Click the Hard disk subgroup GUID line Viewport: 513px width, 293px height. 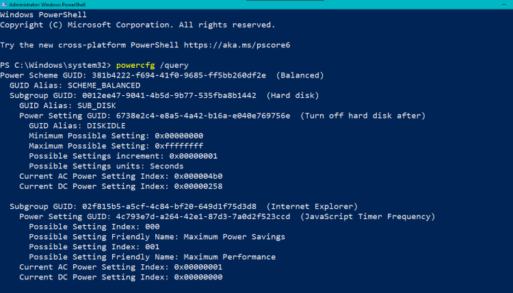(x=164, y=95)
